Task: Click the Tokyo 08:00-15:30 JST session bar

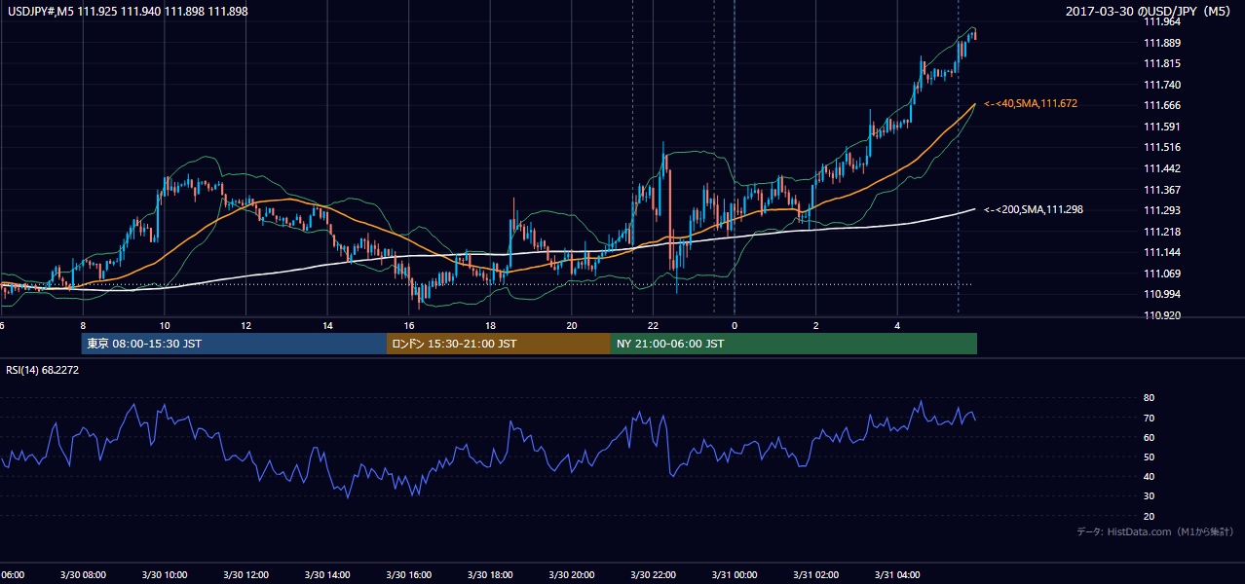Action: point(235,344)
